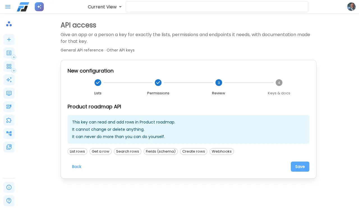Image resolution: width=359 pixels, height=224 pixels.
Task: Click the Create rows chip
Action: 194,151
